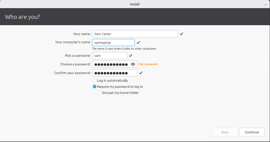
Task: Click the computer name hint text
Action: pos(124,49)
